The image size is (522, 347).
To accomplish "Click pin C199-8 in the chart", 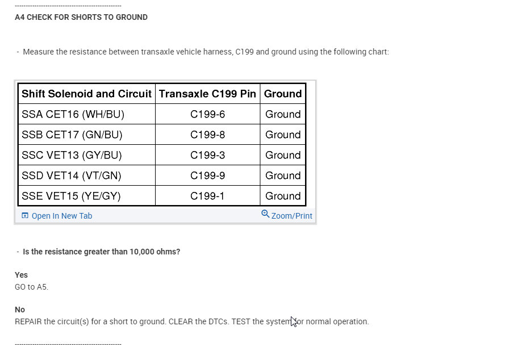I will 207,135.
